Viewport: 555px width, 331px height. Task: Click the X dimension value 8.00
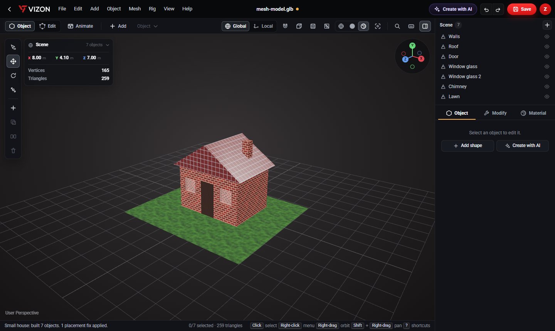tap(37, 58)
